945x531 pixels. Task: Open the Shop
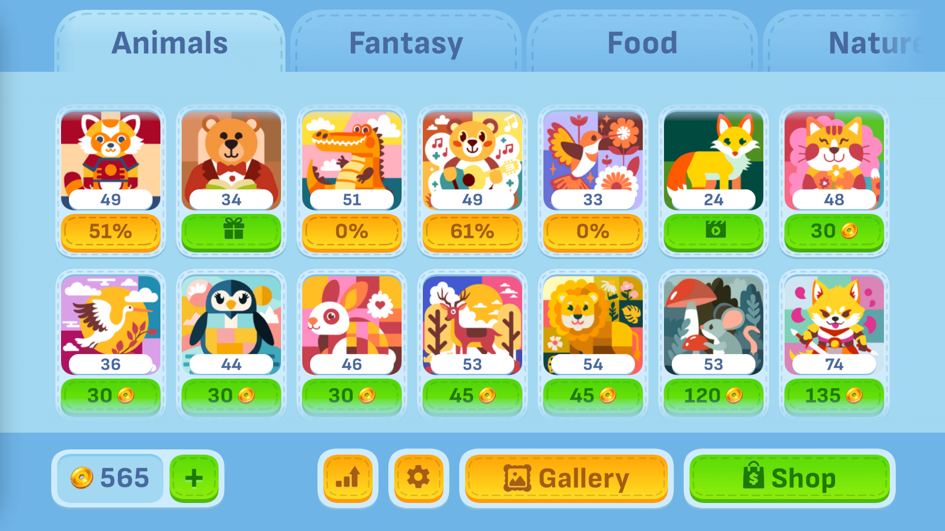click(x=789, y=478)
